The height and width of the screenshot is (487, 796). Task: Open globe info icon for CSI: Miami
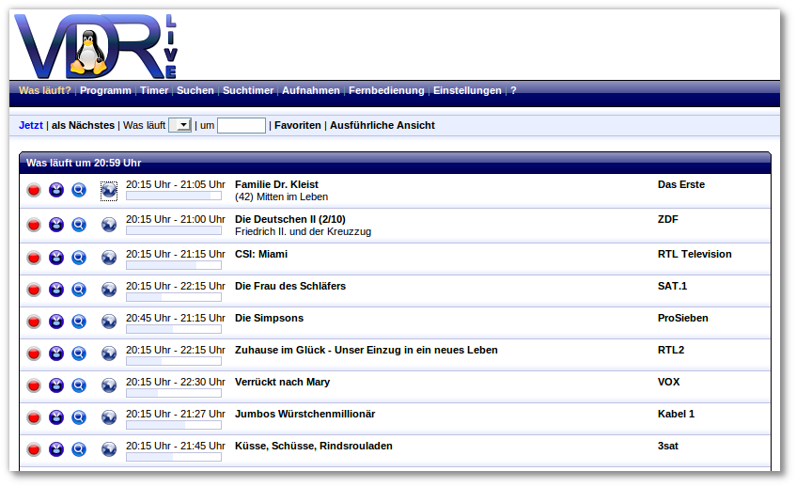109,258
